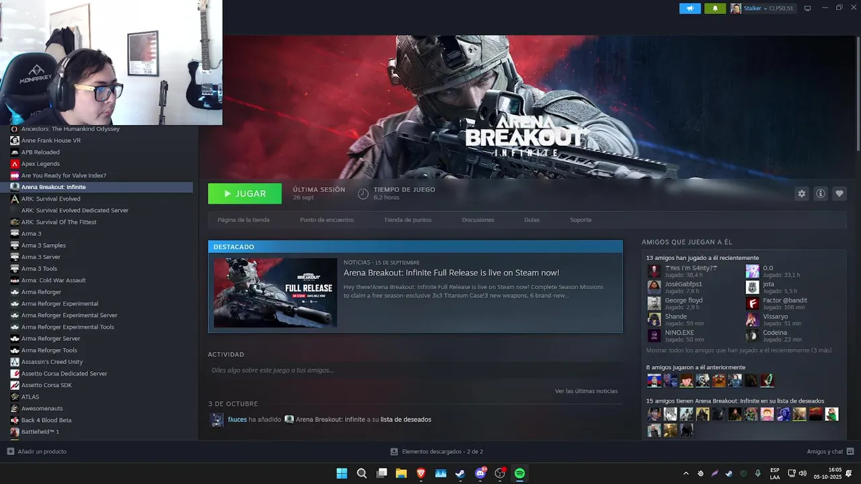861x484 pixels.
Task: Open the Punto de encuentro tab
Action: (327, 220)
